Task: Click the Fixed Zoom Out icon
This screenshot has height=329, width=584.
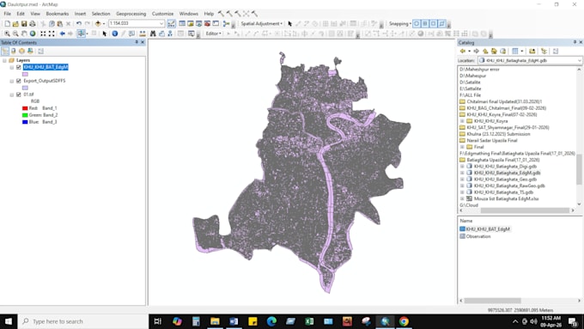Action: pos(52,34)
